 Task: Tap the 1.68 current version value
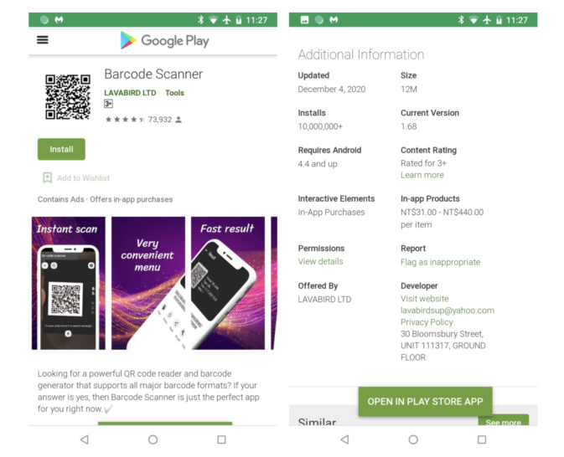(409, 126)
